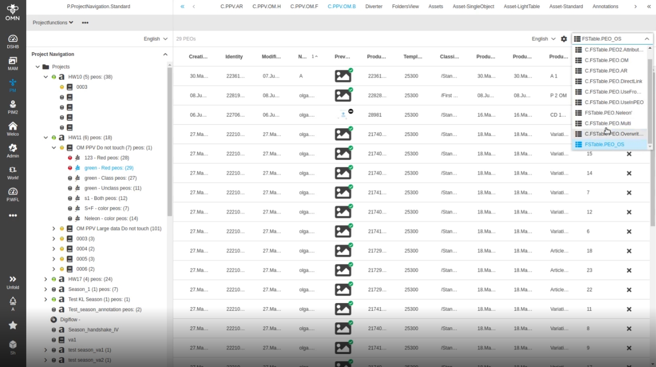Click the X icon in row 14
Viewport: 656px width, 367px height.
coord(629,173)
